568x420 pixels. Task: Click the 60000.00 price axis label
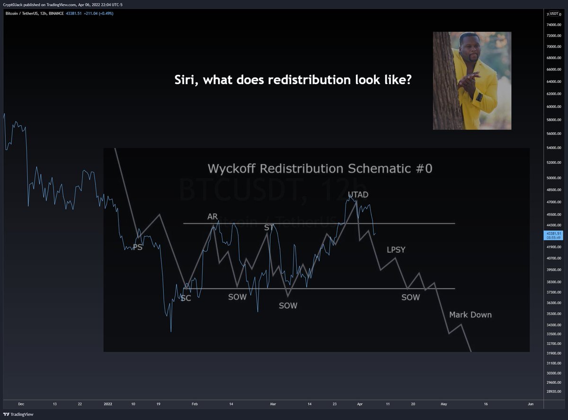[554, 107]
